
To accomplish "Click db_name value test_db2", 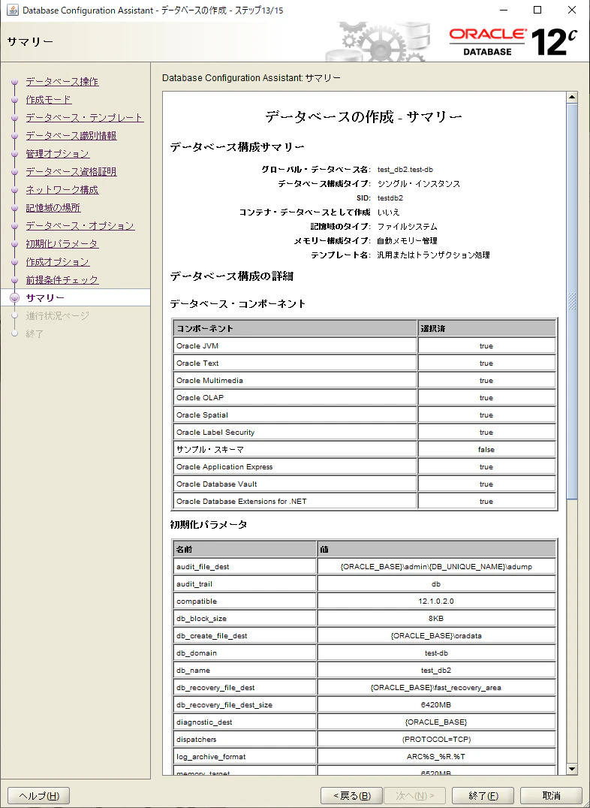I will [x=436, y=671].
